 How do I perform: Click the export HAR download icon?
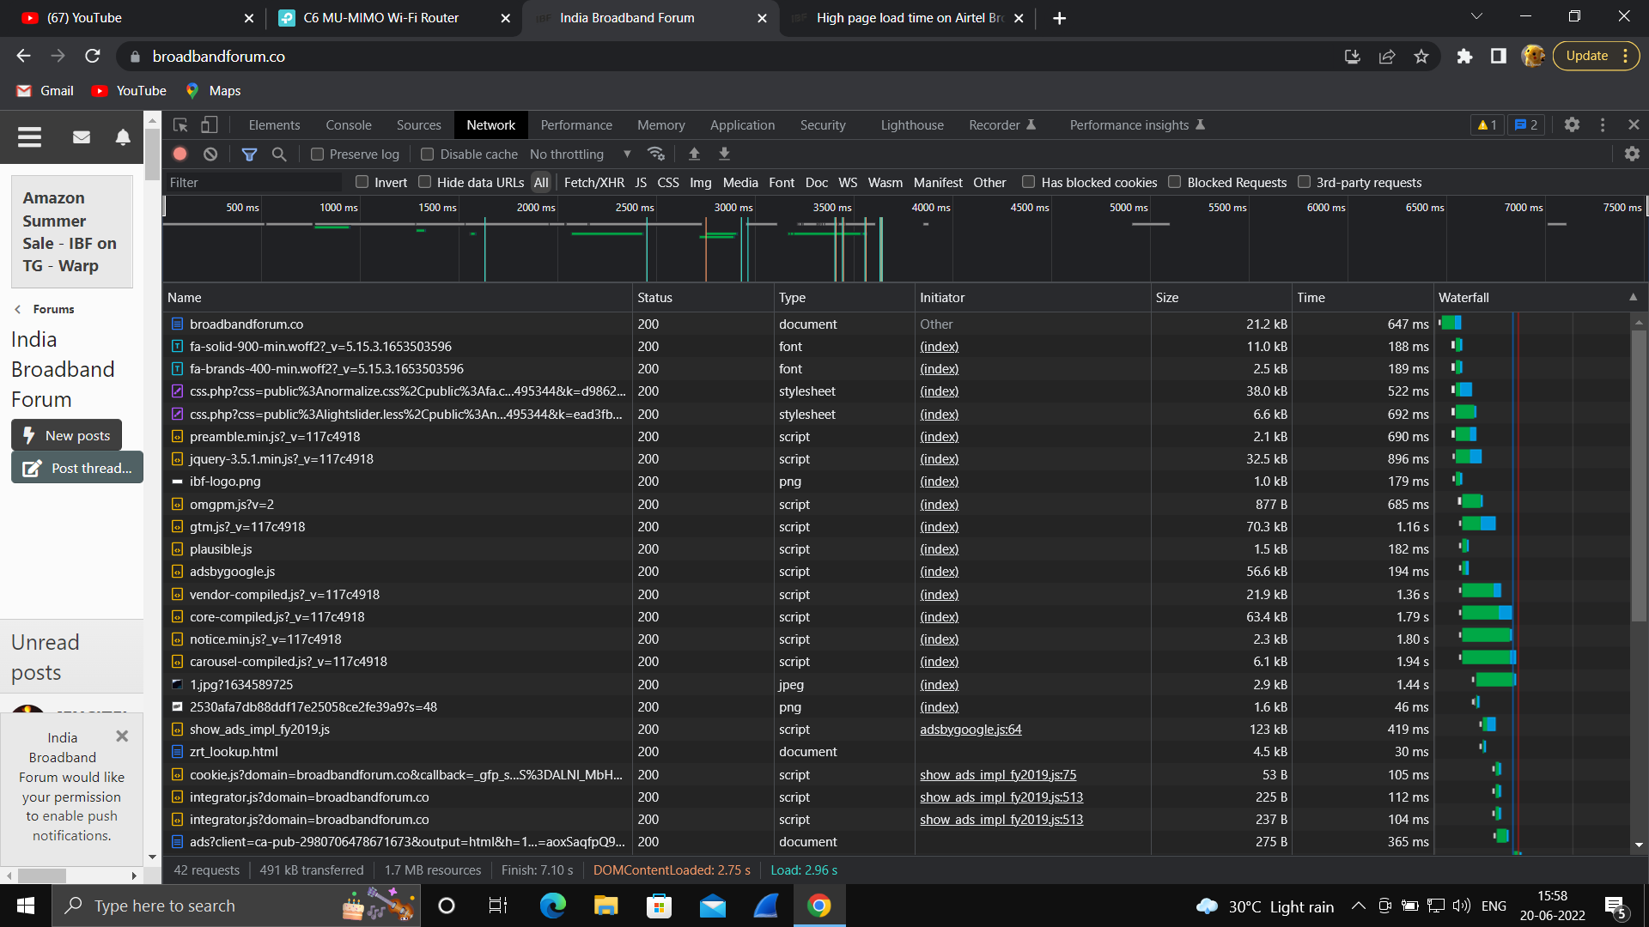coord(724,154)
